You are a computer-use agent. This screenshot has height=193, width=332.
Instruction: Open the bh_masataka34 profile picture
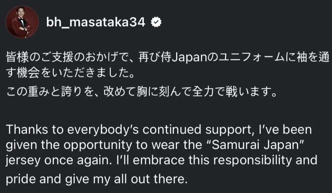click(22, 22)
